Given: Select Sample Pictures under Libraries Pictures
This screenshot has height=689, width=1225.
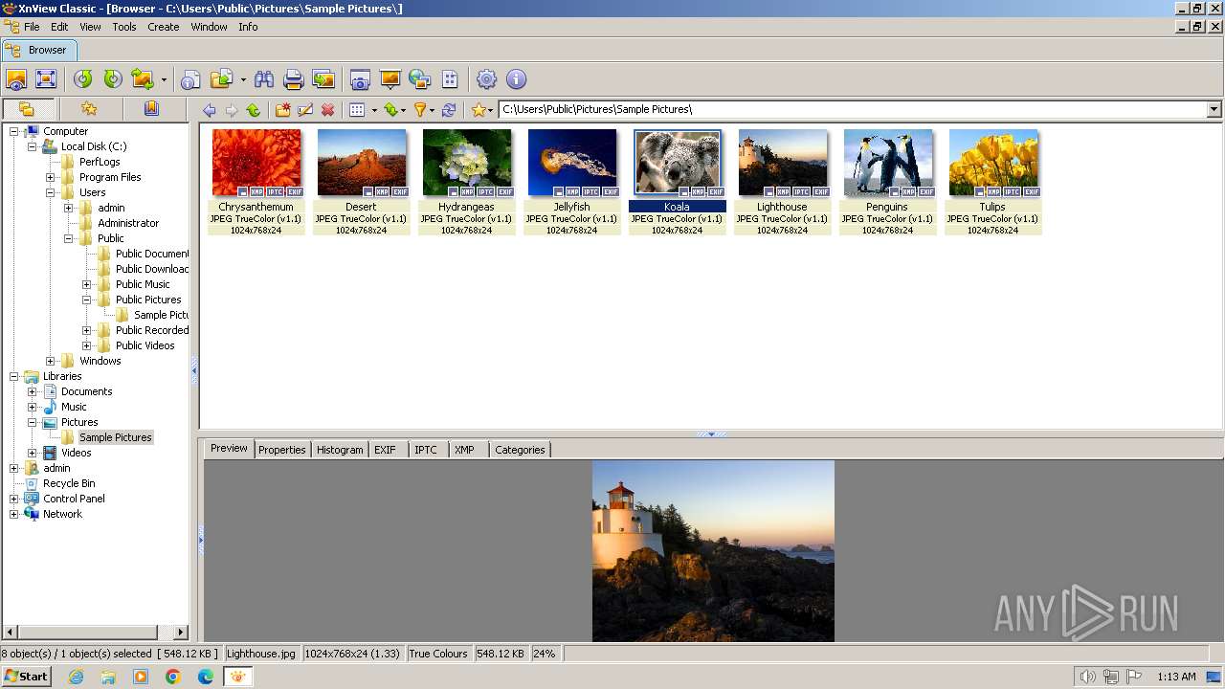Looking at the screenshot, I should (115, 437).
